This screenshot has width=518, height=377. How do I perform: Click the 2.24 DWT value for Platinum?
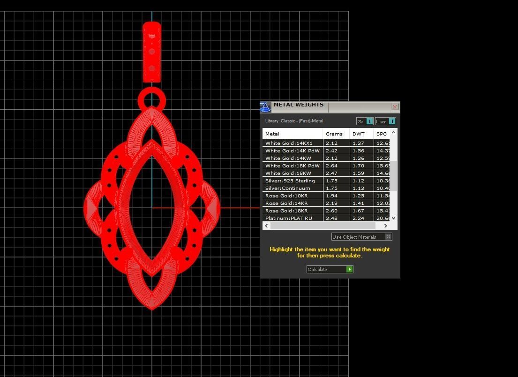click(x=359, y=219)
